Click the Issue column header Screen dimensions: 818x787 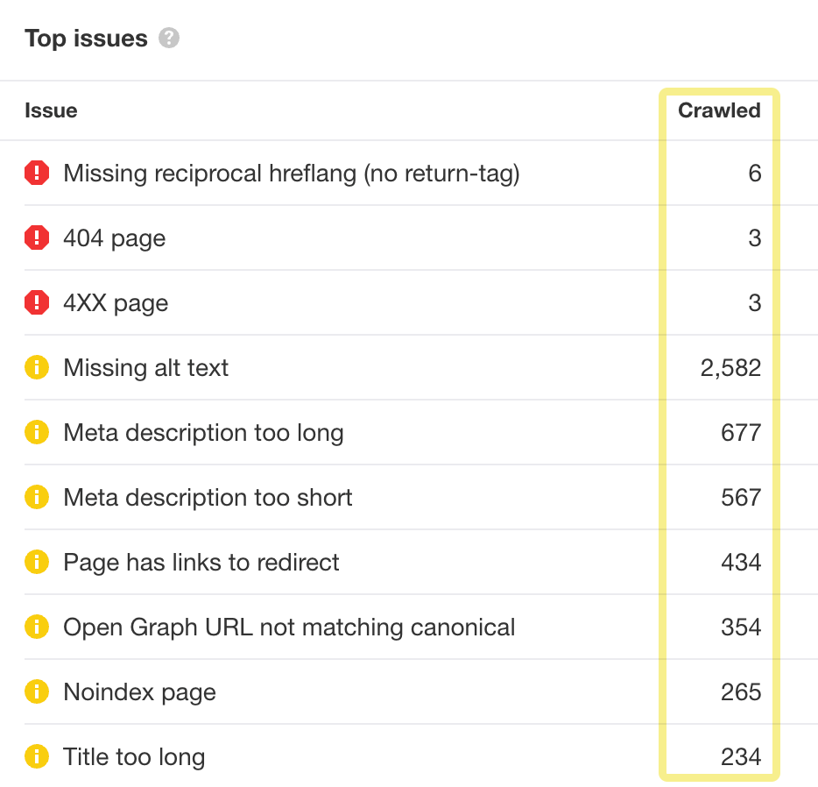click(x=52, y=110)
